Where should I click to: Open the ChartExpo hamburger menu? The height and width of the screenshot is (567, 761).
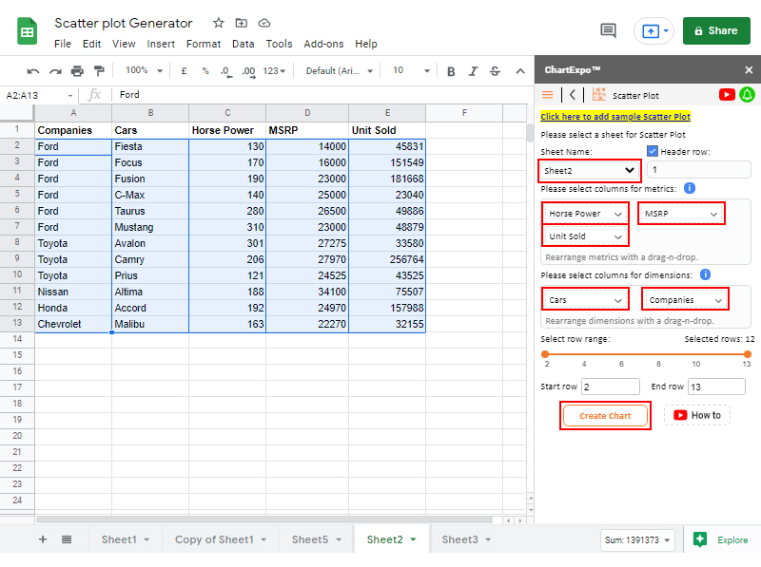coord(548,95)
